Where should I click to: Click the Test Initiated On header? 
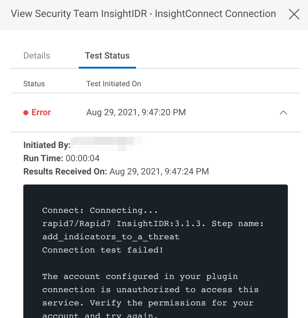point(114,84)
